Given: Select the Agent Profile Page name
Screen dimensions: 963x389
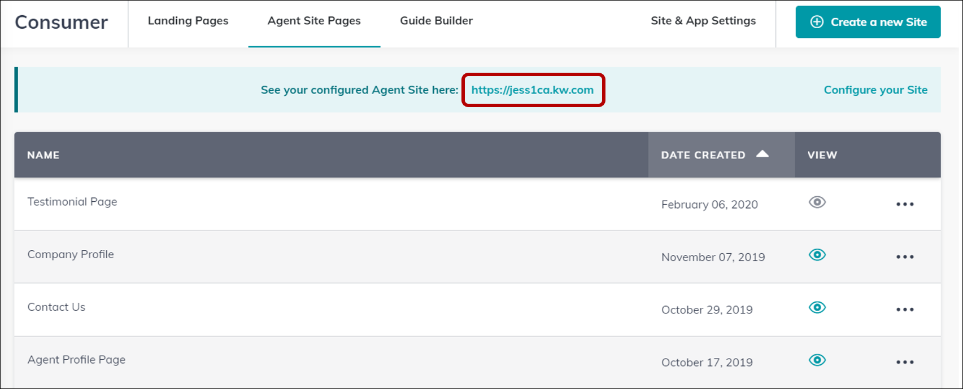Looking at the screenshot, I should pos(76,360).
